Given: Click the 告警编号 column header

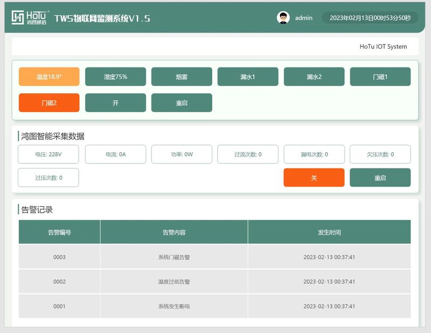Looking at the screenshot, I should tap(59, 232).
